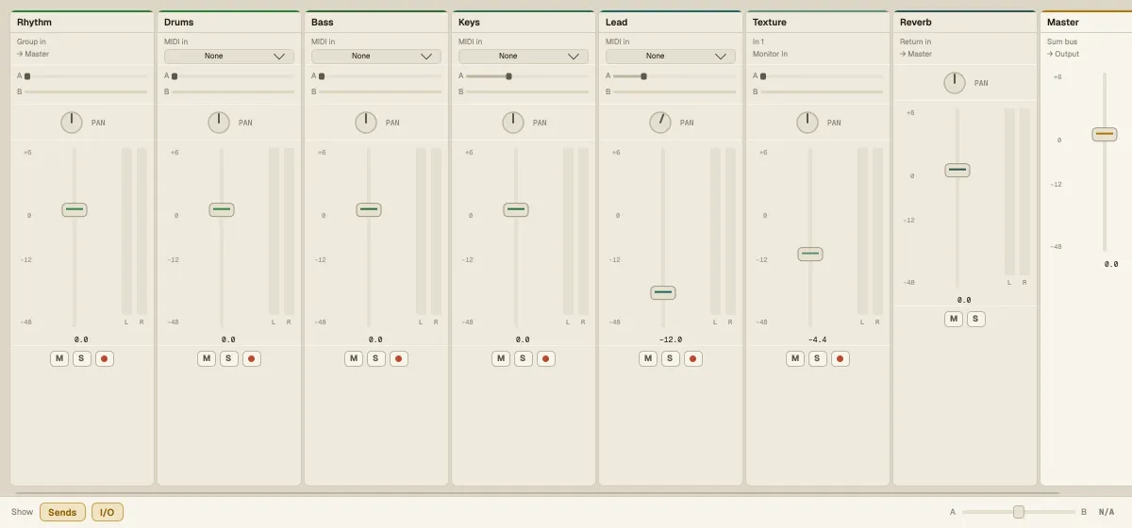Screen dimensions: 1132x528
Task: Click crossfader N/A readout
Action: (x=1107, y=512)
